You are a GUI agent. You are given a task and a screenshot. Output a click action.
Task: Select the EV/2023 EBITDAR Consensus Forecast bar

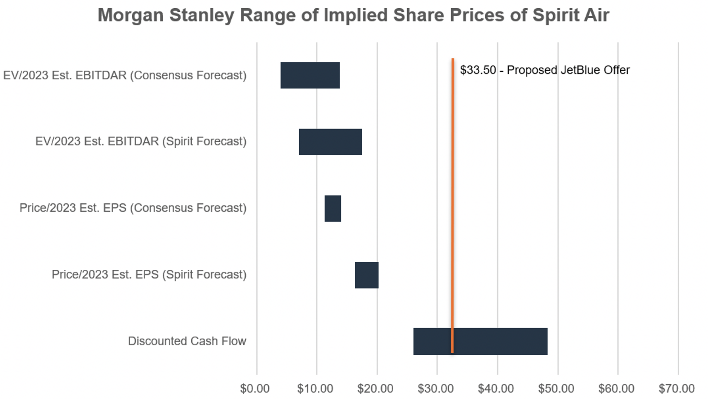tap(310, 75)
